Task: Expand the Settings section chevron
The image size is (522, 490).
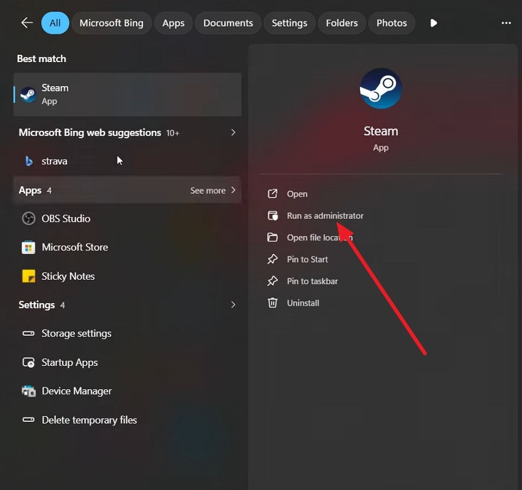Action: 233,305
